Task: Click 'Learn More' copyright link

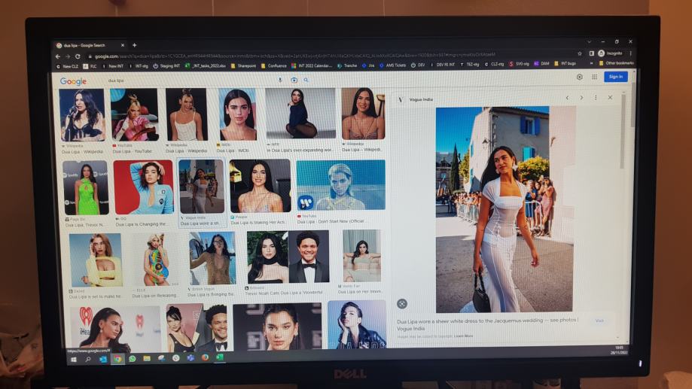Action: coord(463,336)
